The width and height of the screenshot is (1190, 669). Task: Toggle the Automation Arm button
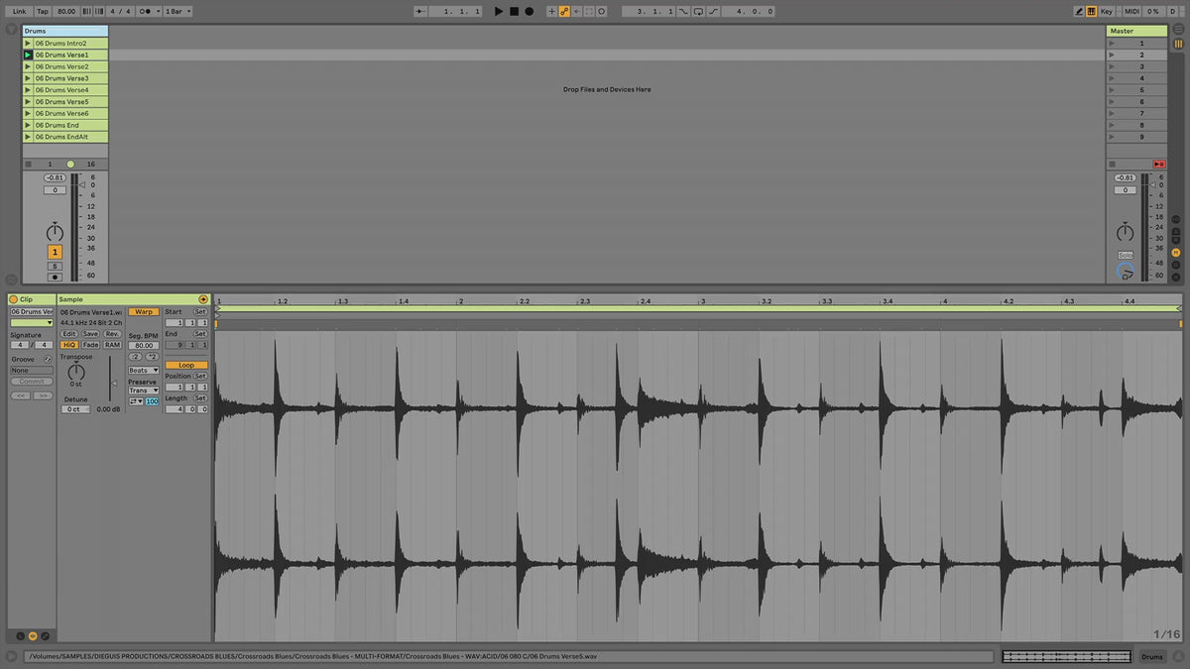(563, 11)
